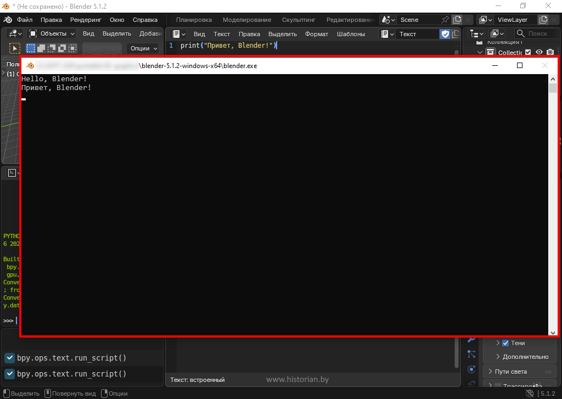Choose the Set new selection mode icon
Screen dimensions: 562x399
(x=31, y=48)
